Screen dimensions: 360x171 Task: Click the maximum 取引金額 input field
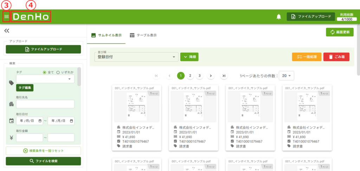click(x=61, y=138)
